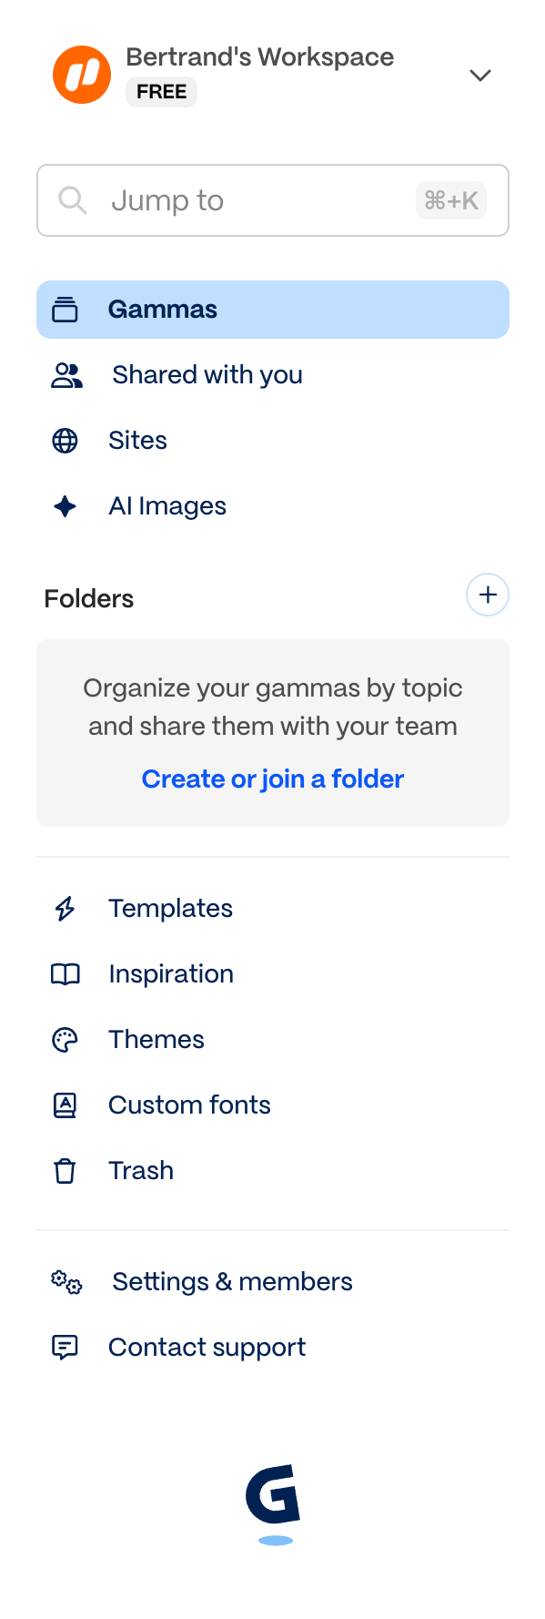Open the new folder plus button
Screen dimensions: 545x1619
tap(488, 595)
